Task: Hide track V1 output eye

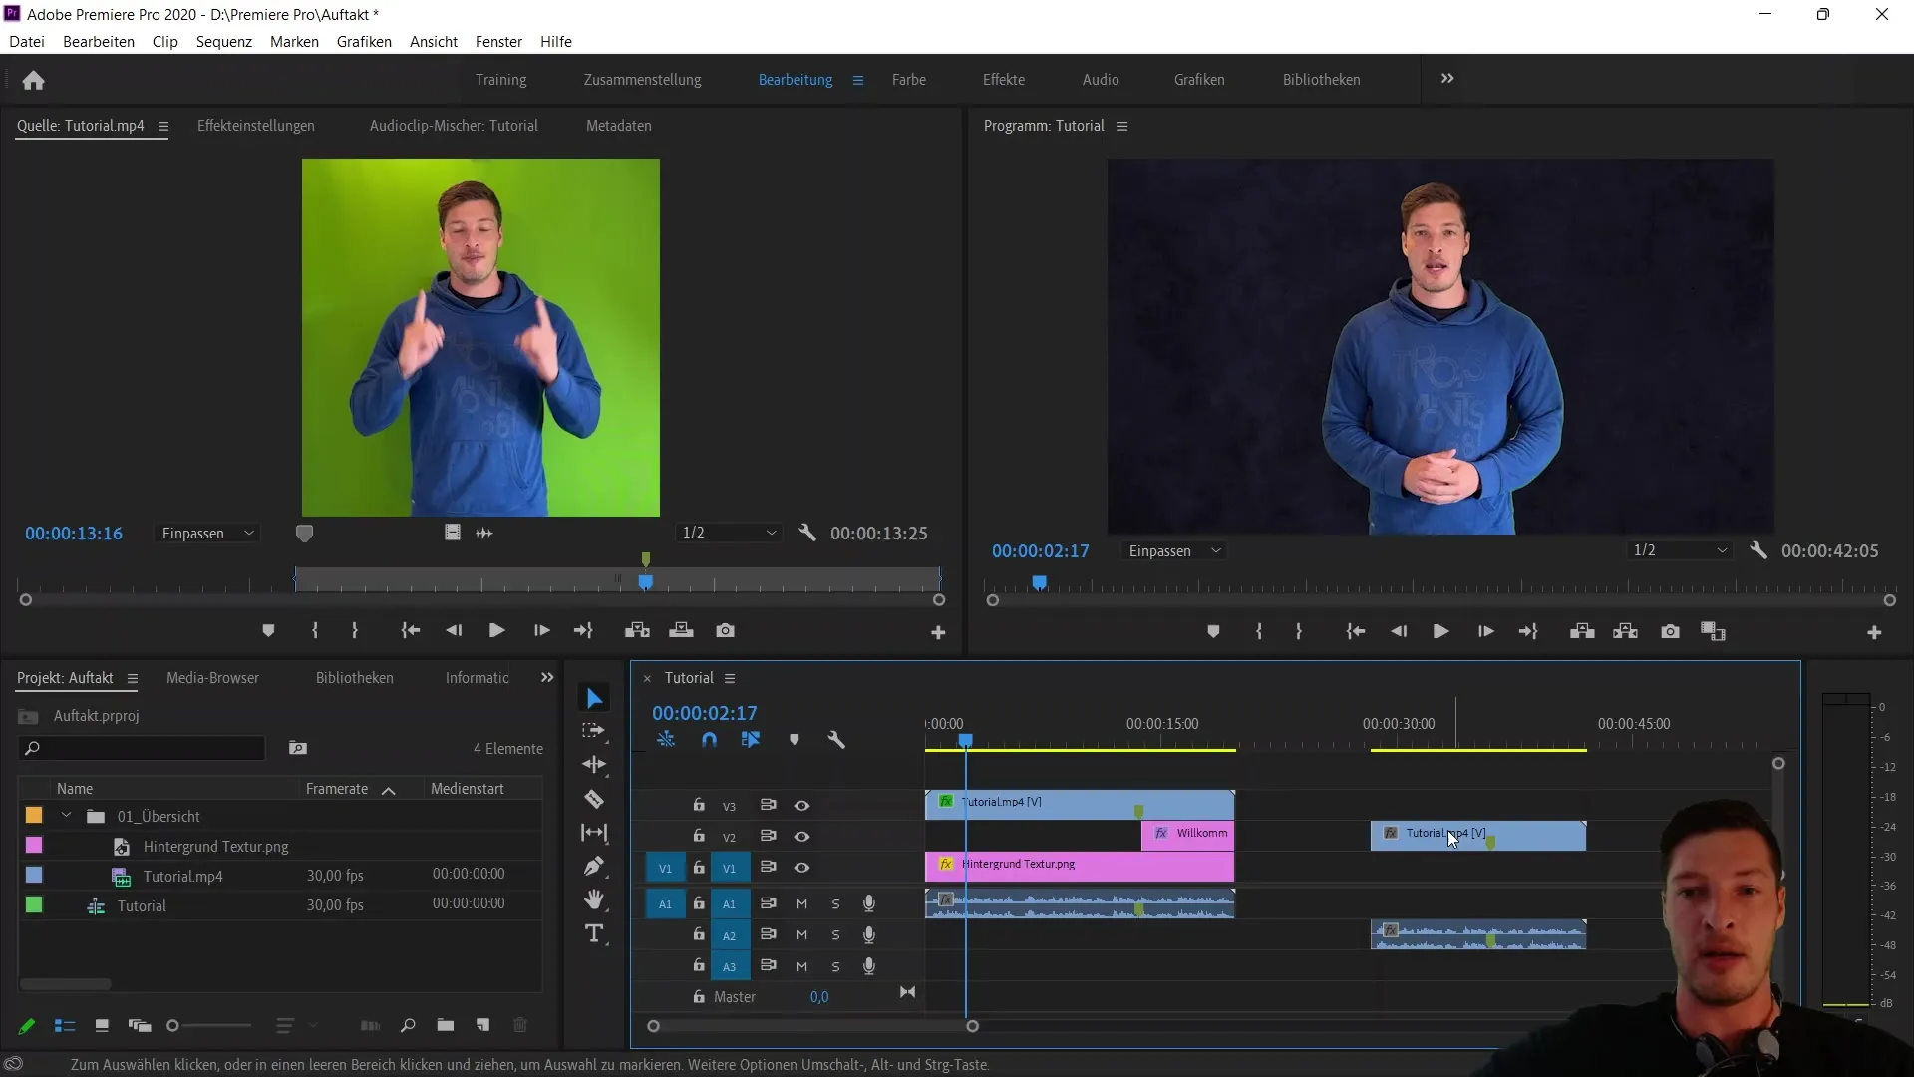Action: coord(801,867)
